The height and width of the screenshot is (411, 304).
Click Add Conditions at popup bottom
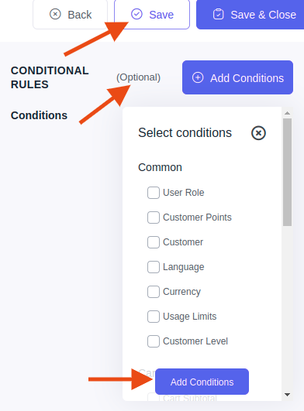[x=202, y=382]
